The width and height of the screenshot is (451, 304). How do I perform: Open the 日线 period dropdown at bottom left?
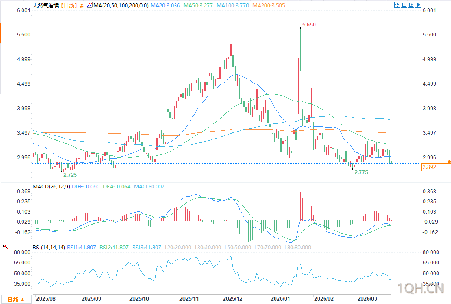point(16,300)
